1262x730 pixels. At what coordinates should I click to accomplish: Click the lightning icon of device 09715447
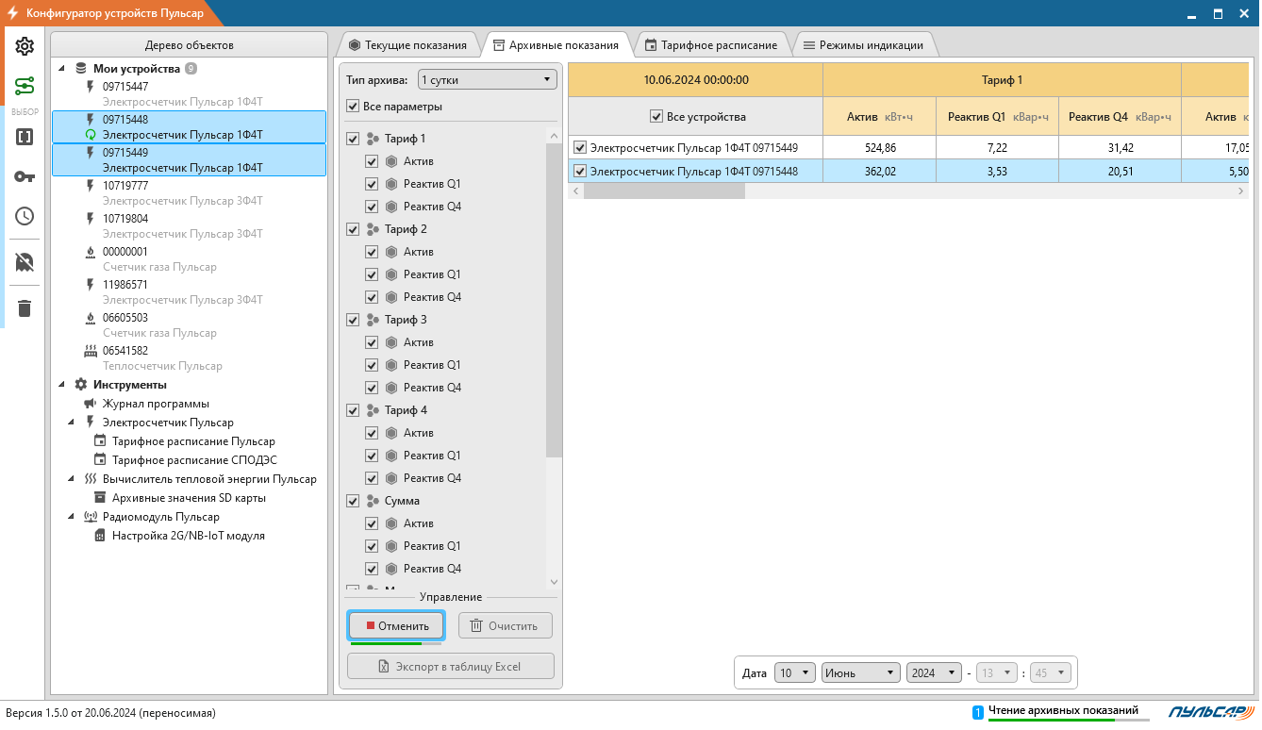[x=91, y=86]
